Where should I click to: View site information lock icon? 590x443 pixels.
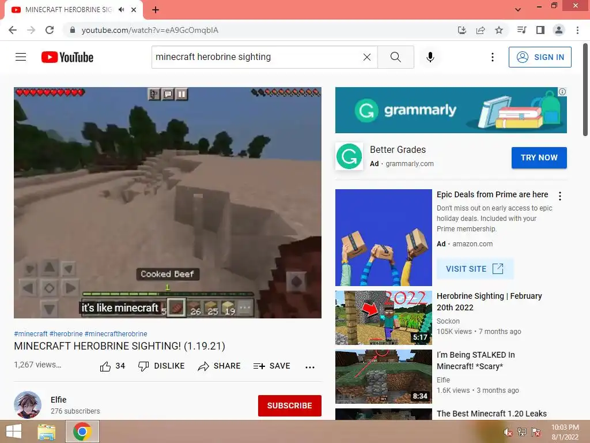coord(73,30)
